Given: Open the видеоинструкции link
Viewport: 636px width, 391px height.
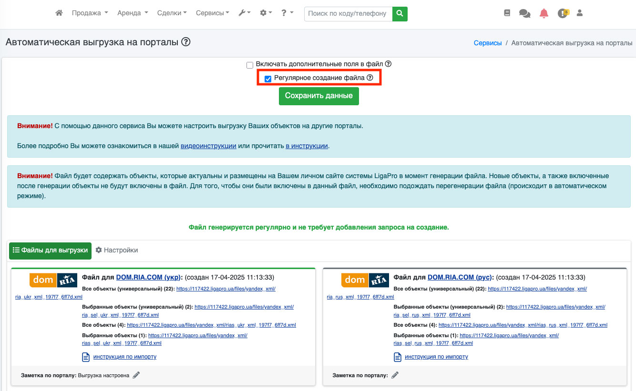Looking at the screenshot, I should coord(208,146).
